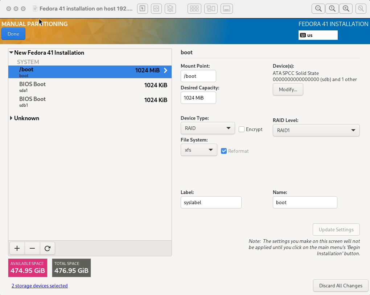Click the split panels layout icon

(x=211, y=9)
